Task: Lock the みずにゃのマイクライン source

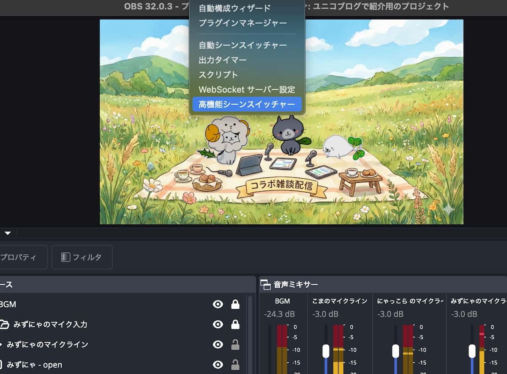Action: pos(235,345)
